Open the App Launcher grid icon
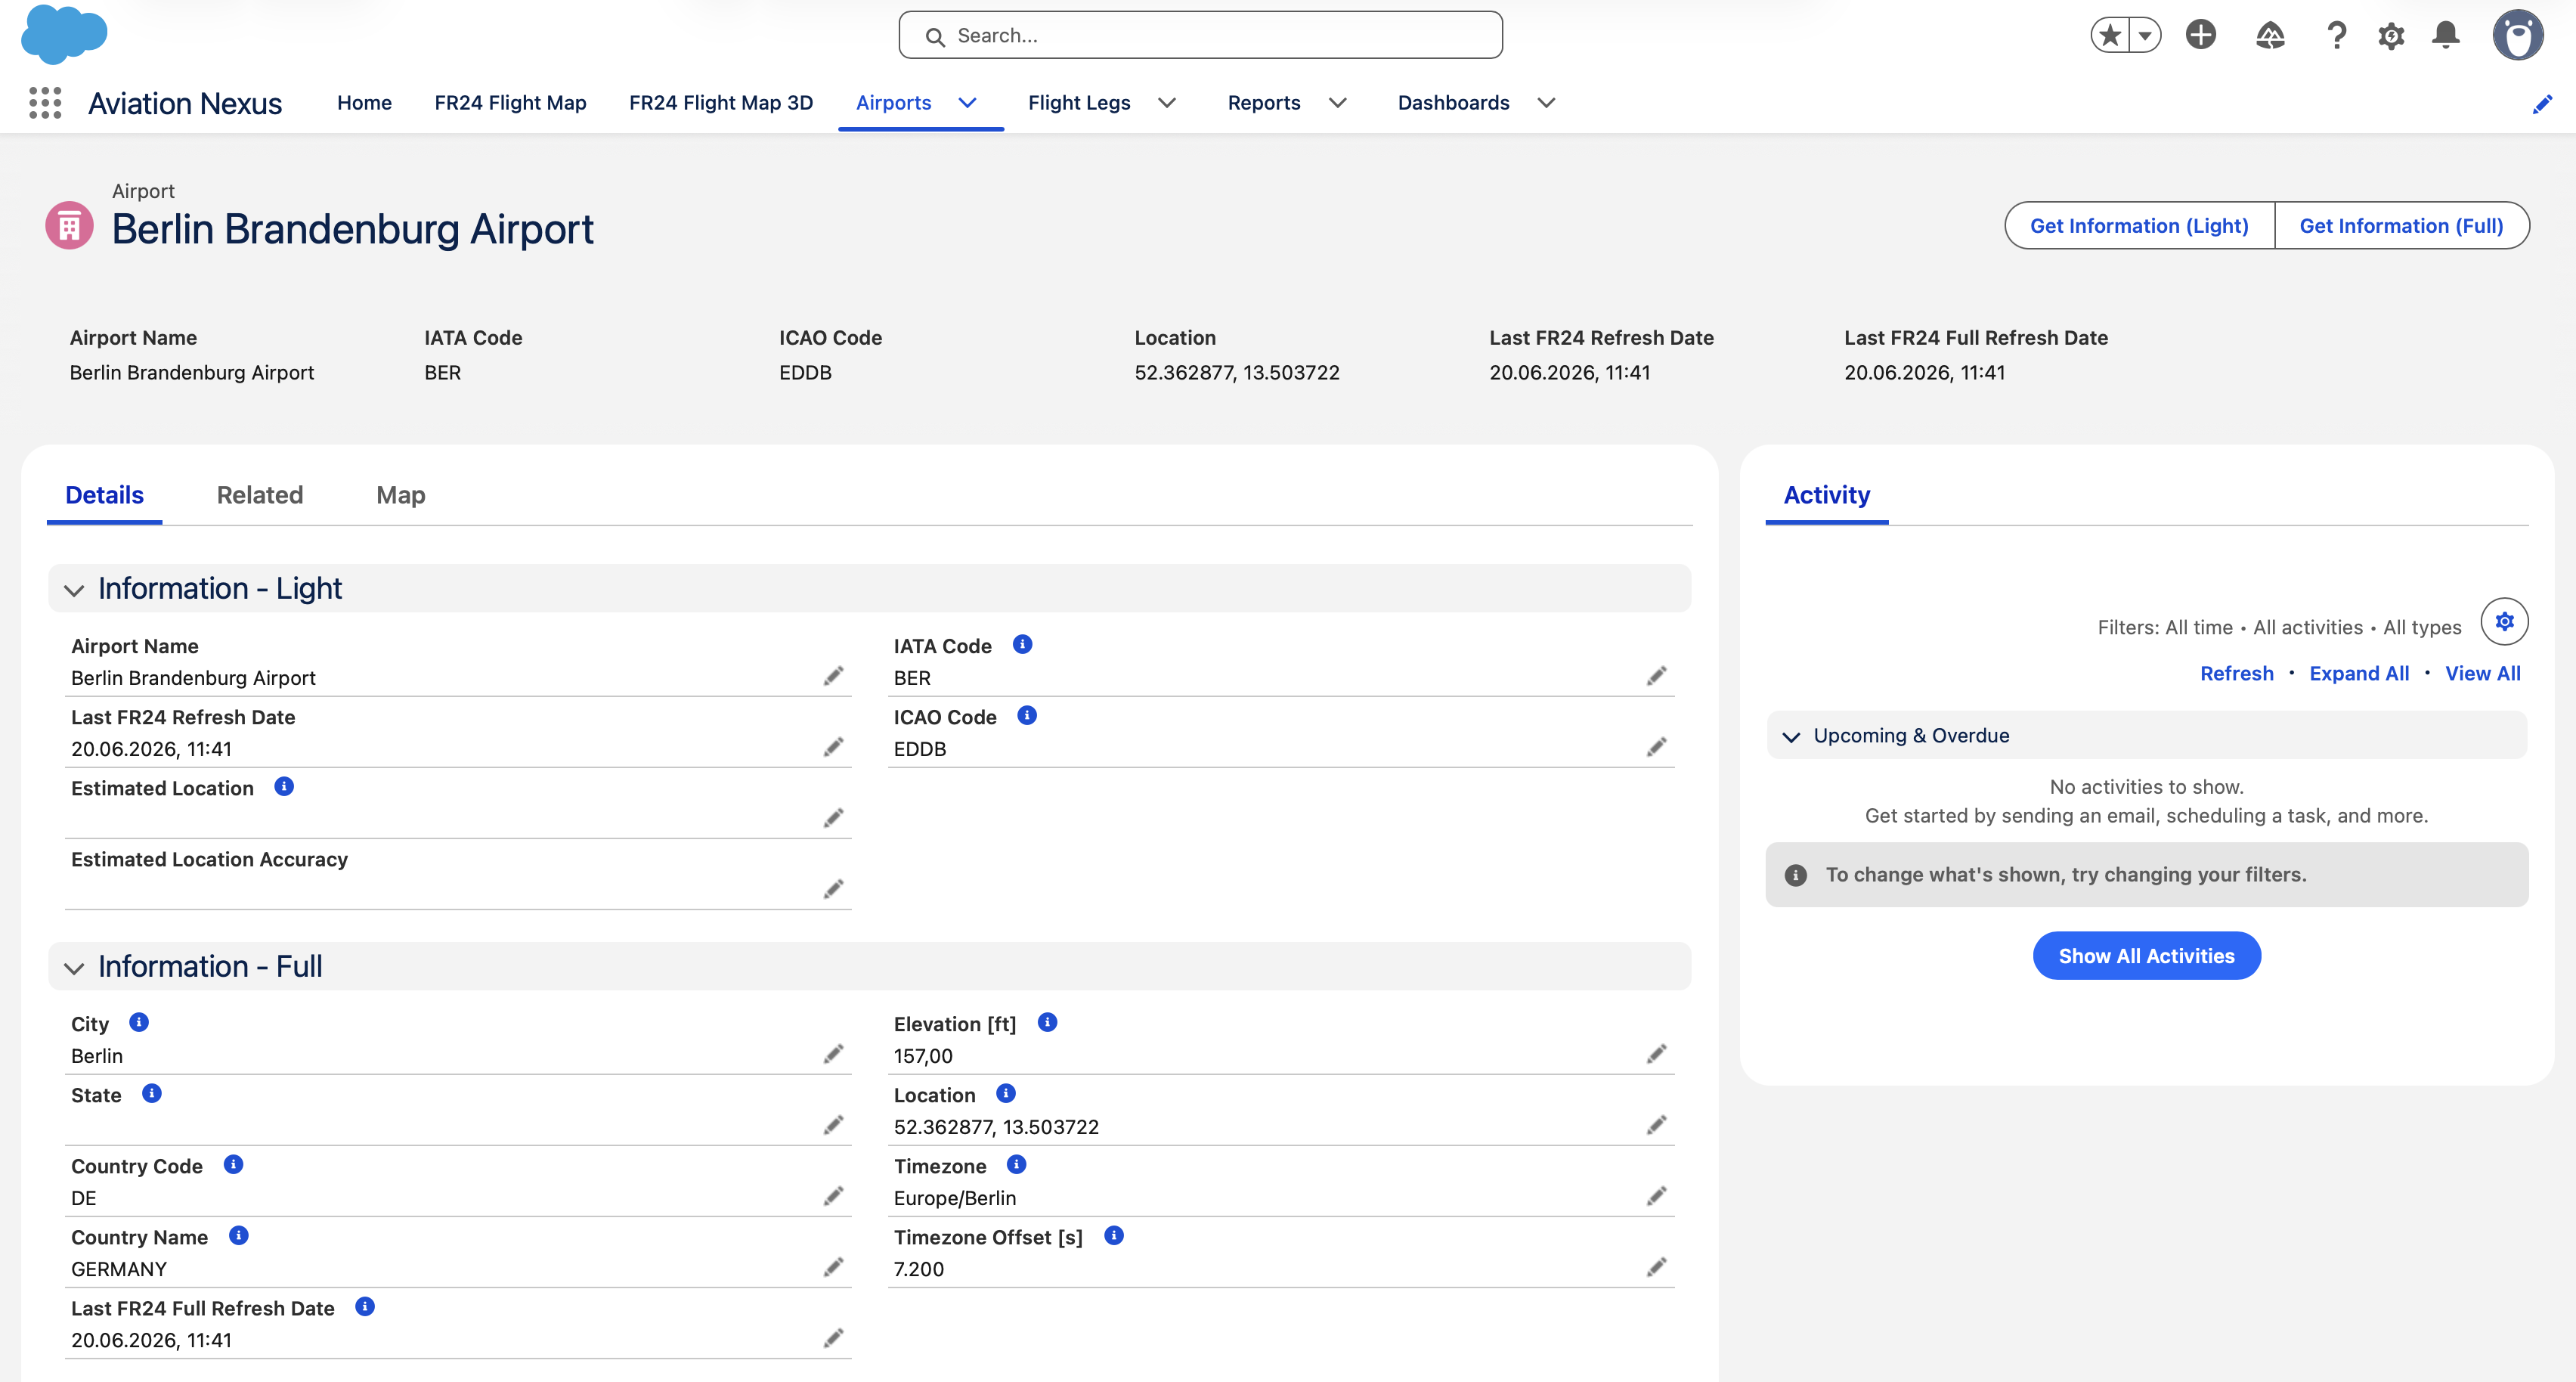The height and width of the screenshot is (1382, 2576). tap(45, 103)
